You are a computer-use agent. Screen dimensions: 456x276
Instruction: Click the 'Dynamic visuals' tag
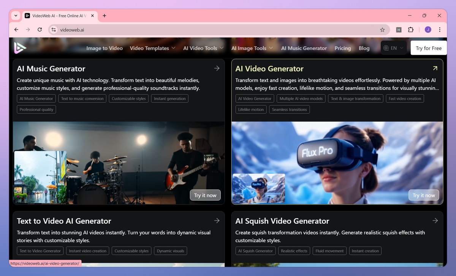(171, 251)
